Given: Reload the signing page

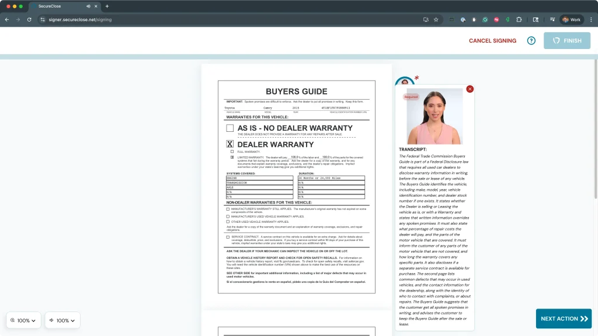Looking at the screenshot, I should pos(29,19).
